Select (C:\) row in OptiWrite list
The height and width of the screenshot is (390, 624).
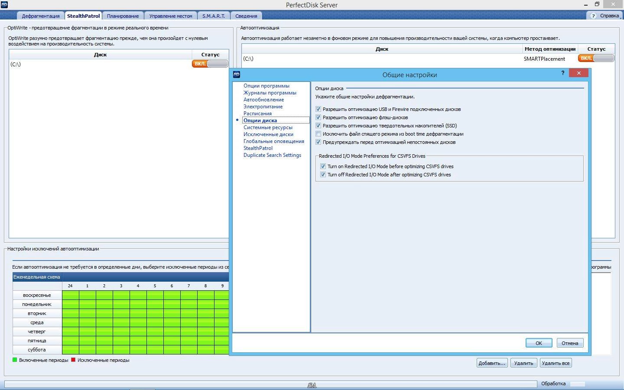[x=119, y=64]
